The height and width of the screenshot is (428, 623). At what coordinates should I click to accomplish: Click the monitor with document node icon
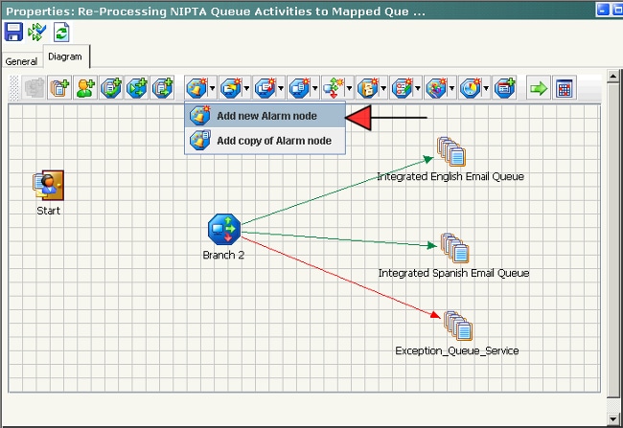click(299, 88)
